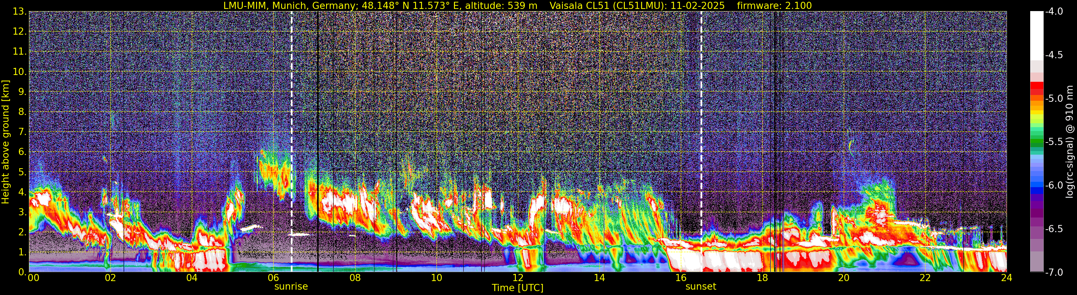Click the 'altitude: 539 m' text in the title

click(501, 6)
